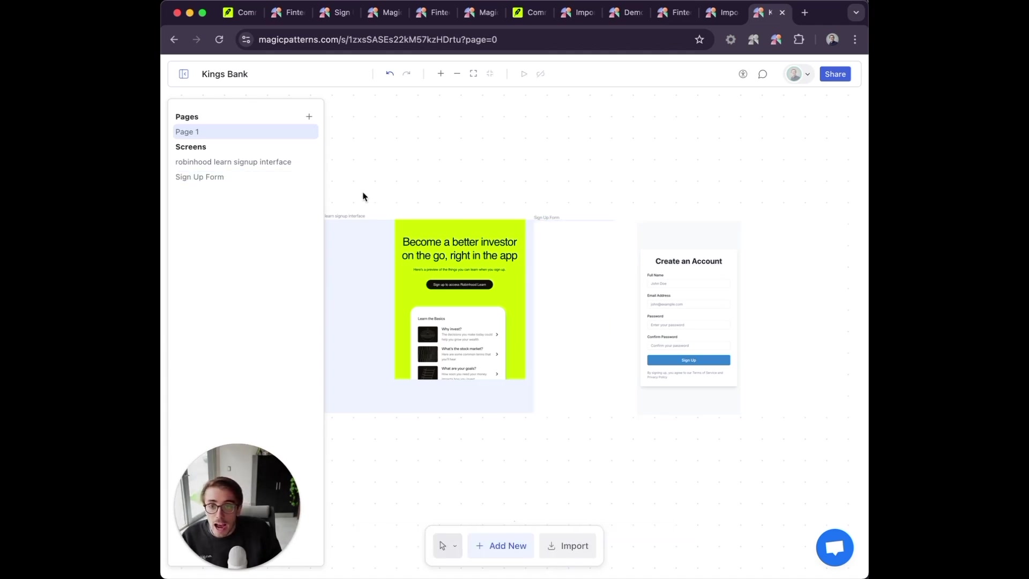This screenshot has width=1029, height=579.
Task: Click the learn signup interface canvas label
Action: (x=345, y=216)
